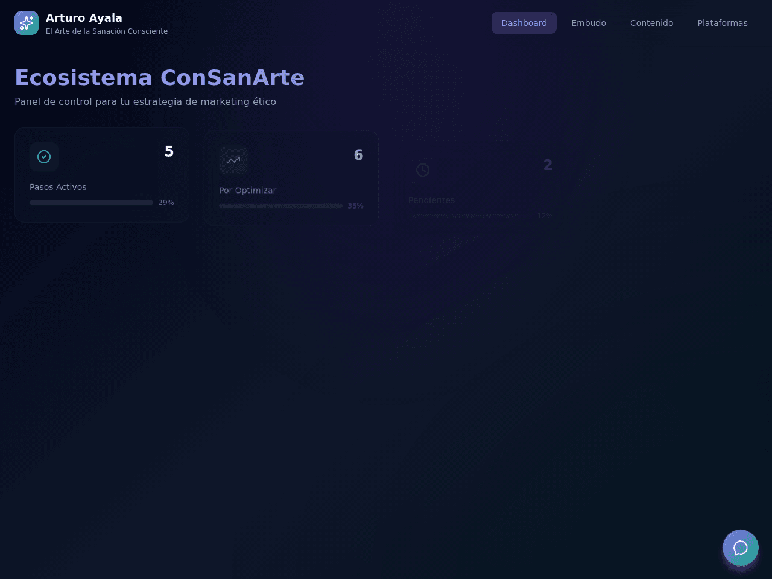Viewport: 772px width, 579px height.
Task: Click the Ecosistema ConSanArte heading
Action: (x=159, y=78)
